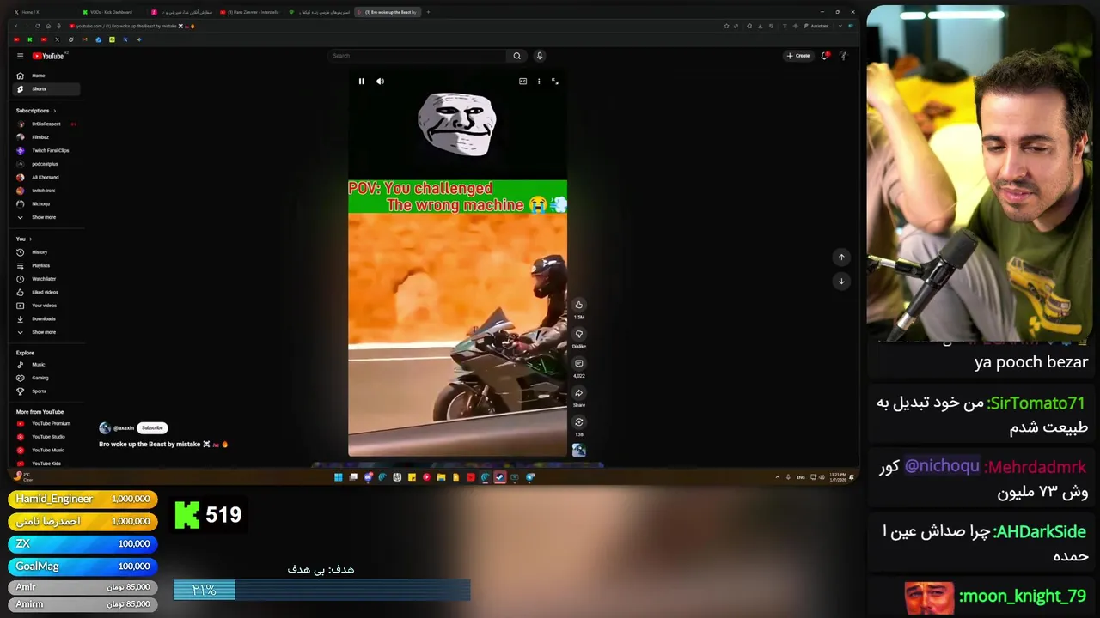This screenshot has height=618, width=1100.
Task: Expand the You section heading
Action: point(24,239)
